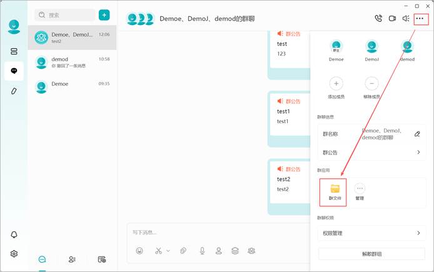The width and height of the screenshot is (434, 272).
Task: Expand the dropdown arrow beside scissors tool
Action: pos(168,251)
